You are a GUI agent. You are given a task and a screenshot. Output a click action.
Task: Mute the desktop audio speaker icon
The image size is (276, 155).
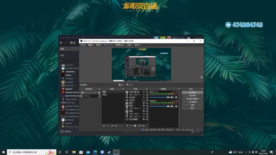[x=172, y=106]
